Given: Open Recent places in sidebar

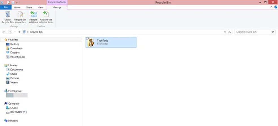Looking at the screenshot, I should pos(18,57).
